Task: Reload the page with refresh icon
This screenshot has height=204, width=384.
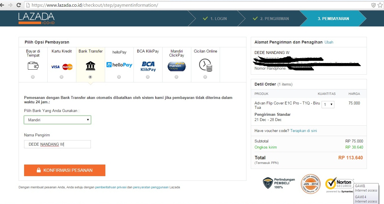Action: (x=19, y=5)
